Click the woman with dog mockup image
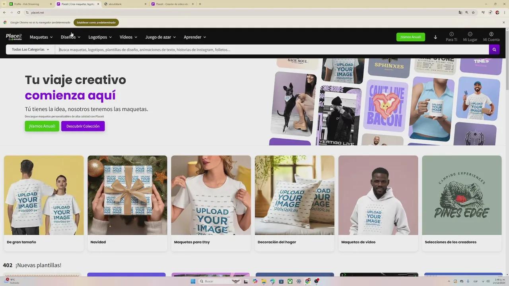509x286 pixels. (293, 104)
